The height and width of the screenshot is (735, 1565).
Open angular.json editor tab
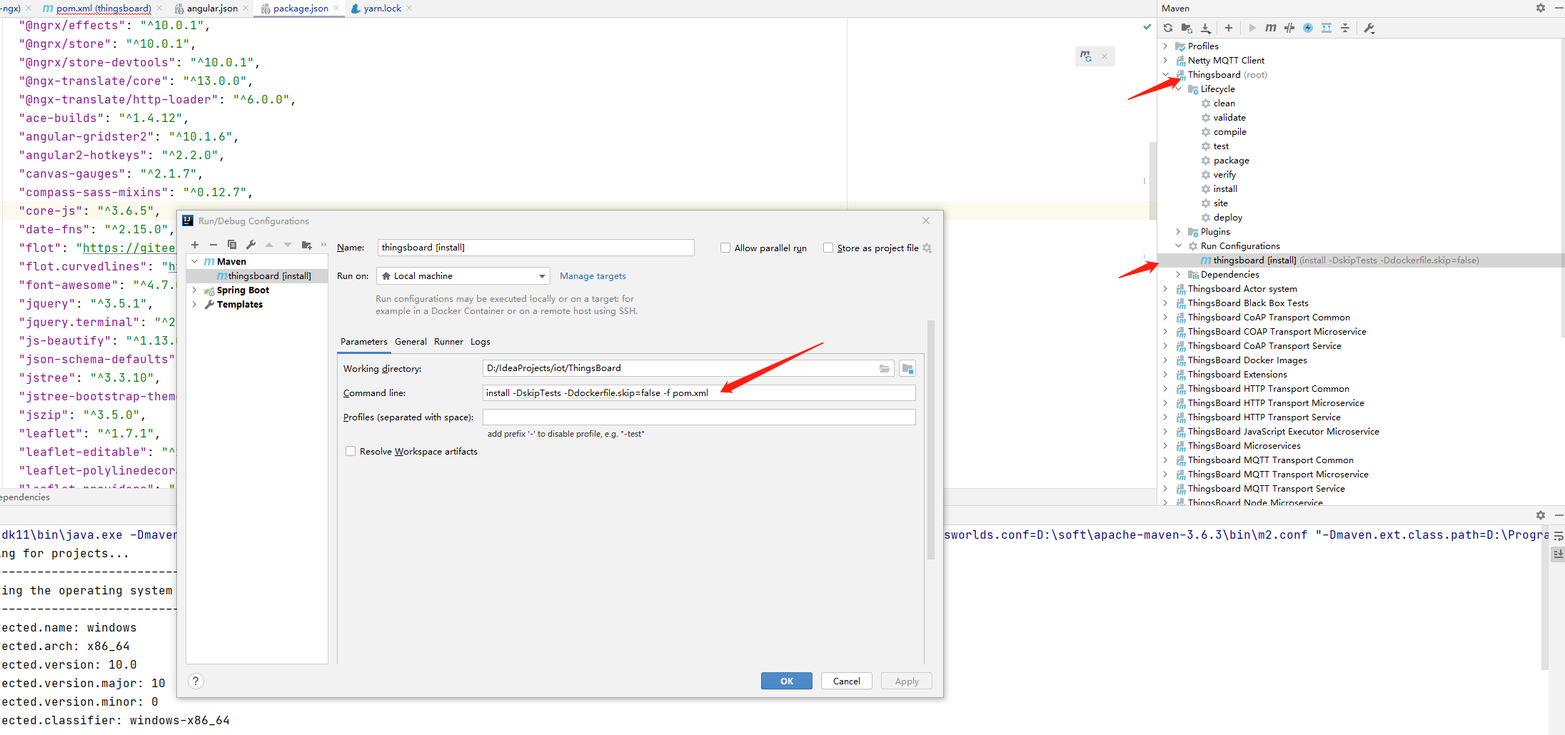pos(212,9)
